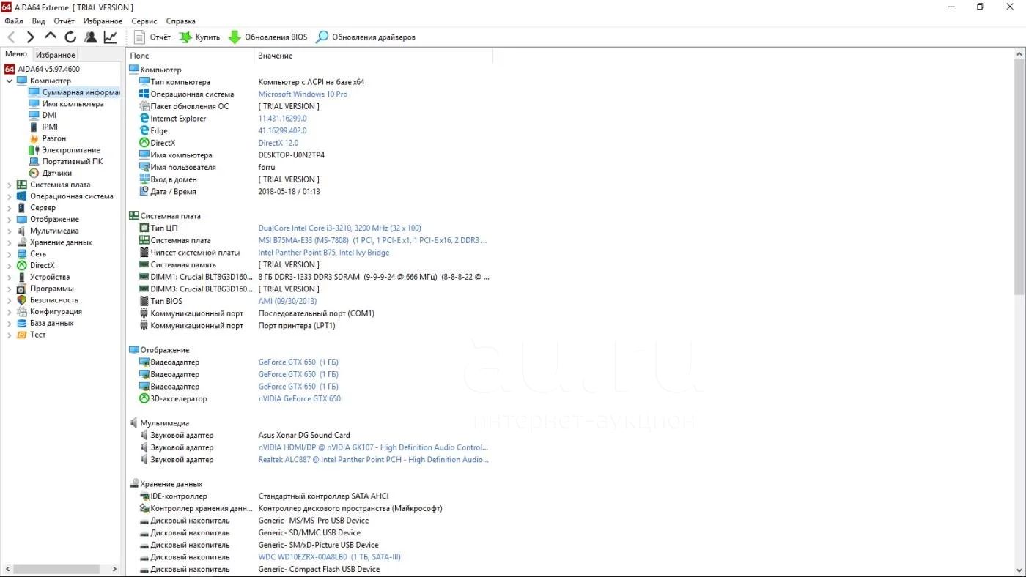Open the Сервис menu
This screenshot has height=577, width=1026.
144,21
